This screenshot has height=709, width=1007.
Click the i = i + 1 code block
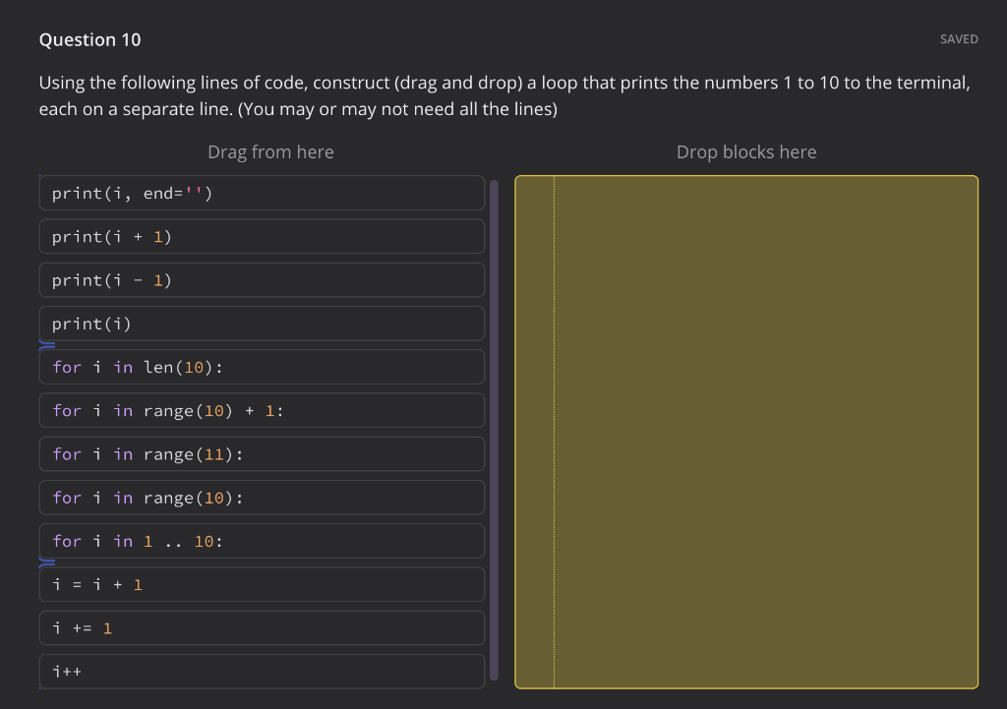[261, 584]
